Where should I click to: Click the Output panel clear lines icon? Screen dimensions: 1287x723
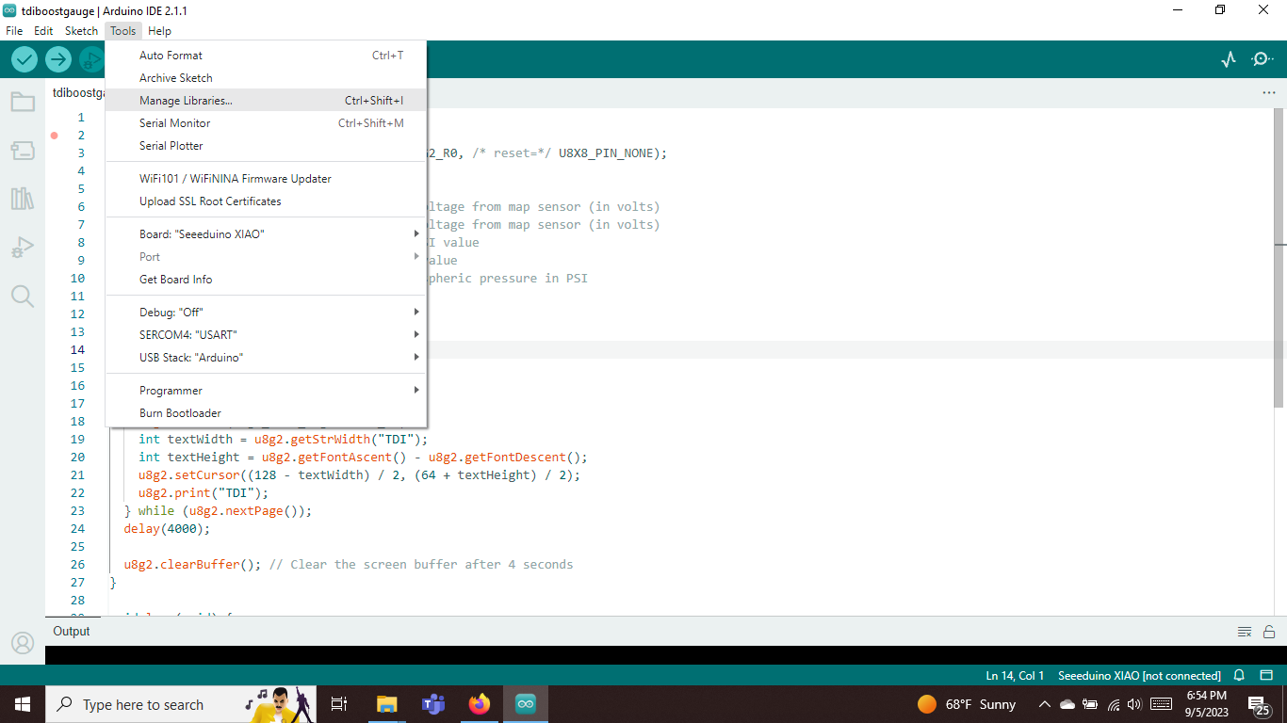(1245, 632)
